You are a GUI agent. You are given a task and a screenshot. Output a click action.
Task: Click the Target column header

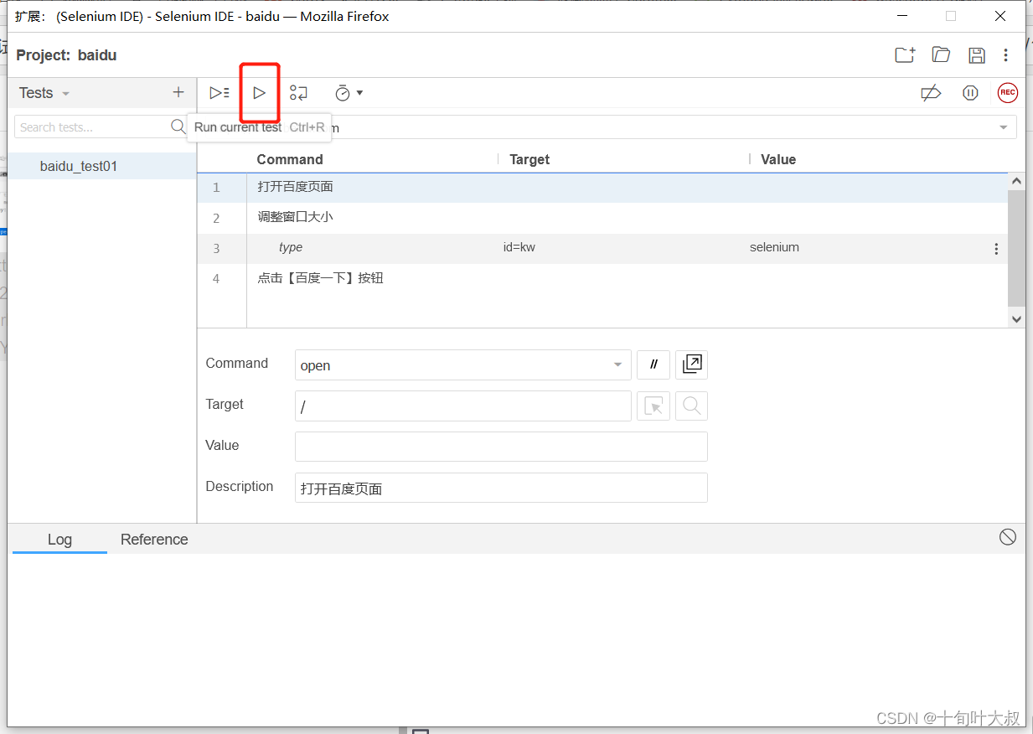(x=529, y=159)
